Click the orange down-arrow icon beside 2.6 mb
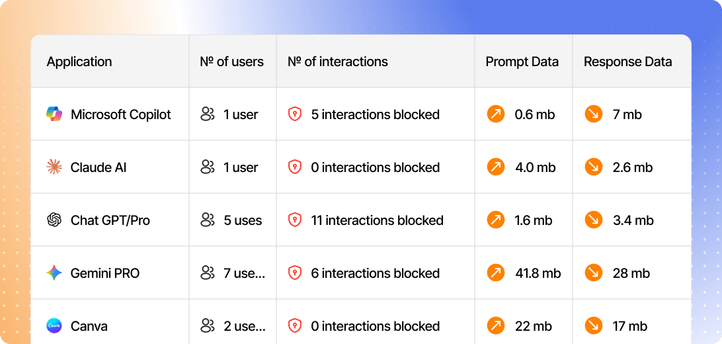 coord(594,167)
